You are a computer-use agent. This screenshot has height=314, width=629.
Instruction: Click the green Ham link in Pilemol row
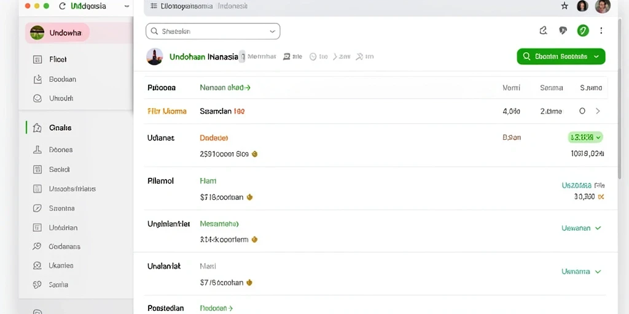tap(208, 181)
